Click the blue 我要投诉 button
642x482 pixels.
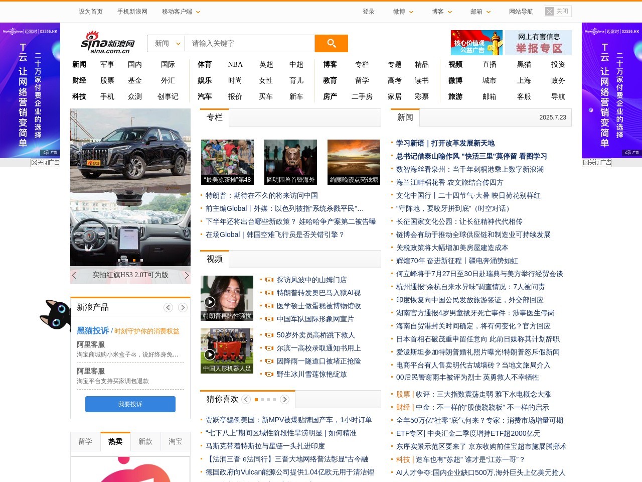click(130, 404)
